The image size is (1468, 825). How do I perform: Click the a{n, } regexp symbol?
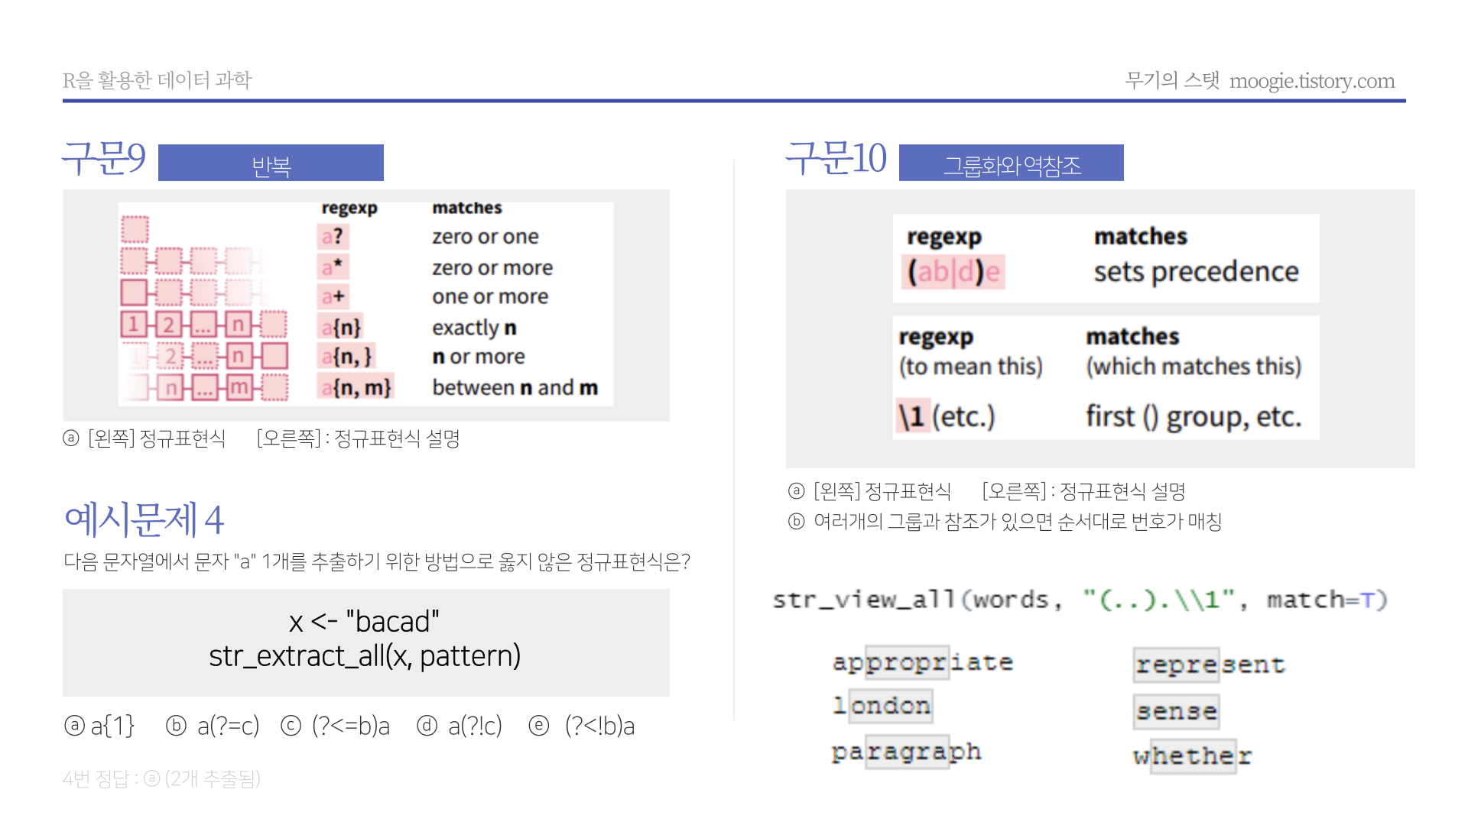tap(346, 357)
